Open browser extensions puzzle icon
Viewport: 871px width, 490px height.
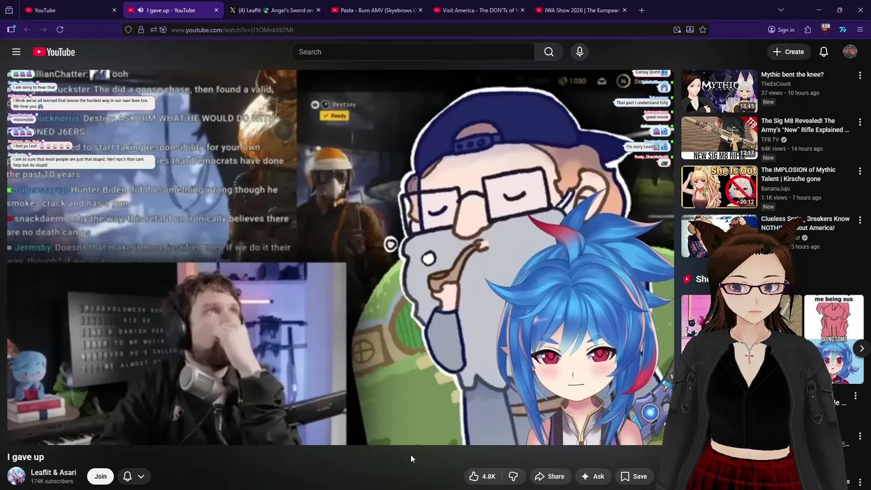tap(808, 29)
